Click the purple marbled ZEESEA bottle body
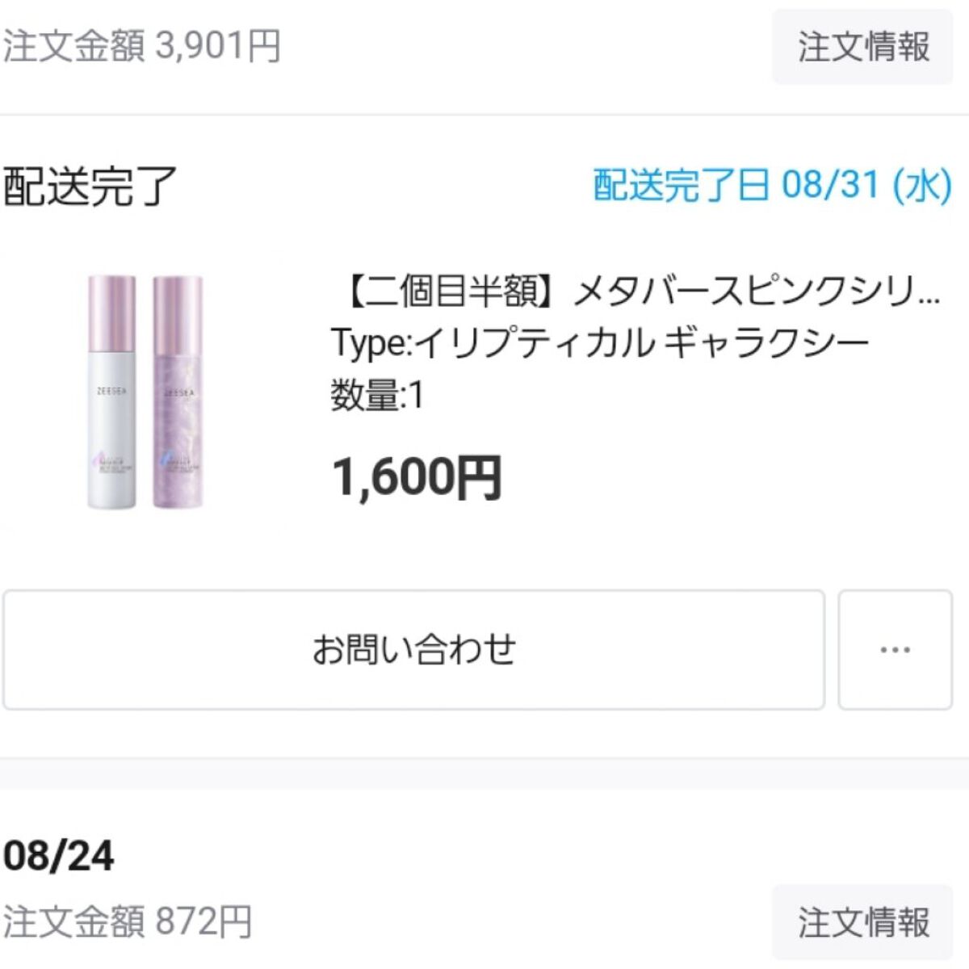The height and width of the screenshot is (969, 969). point(178,436)
